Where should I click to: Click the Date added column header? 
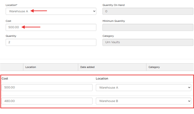click(x=112, y=67)
